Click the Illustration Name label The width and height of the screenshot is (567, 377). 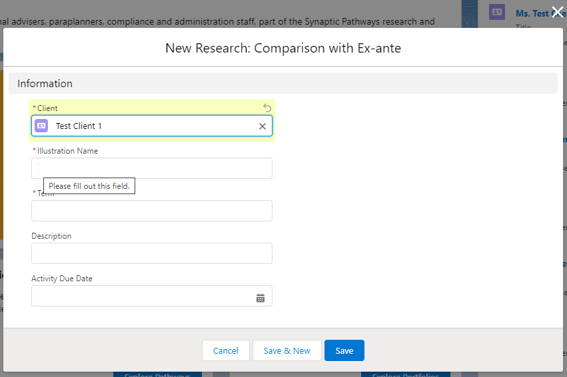[x=67, y=151]
